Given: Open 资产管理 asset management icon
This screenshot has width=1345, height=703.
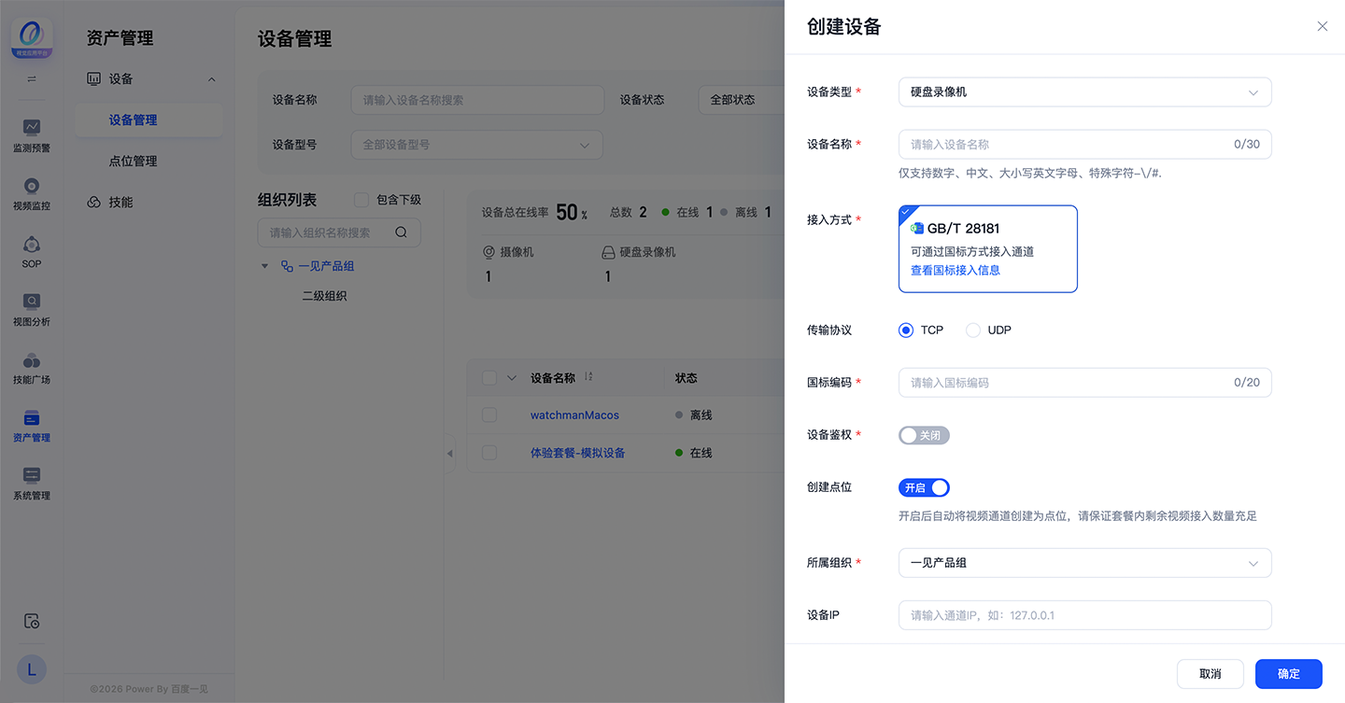Looking at the screenshot, I should (x=32, y=417).
